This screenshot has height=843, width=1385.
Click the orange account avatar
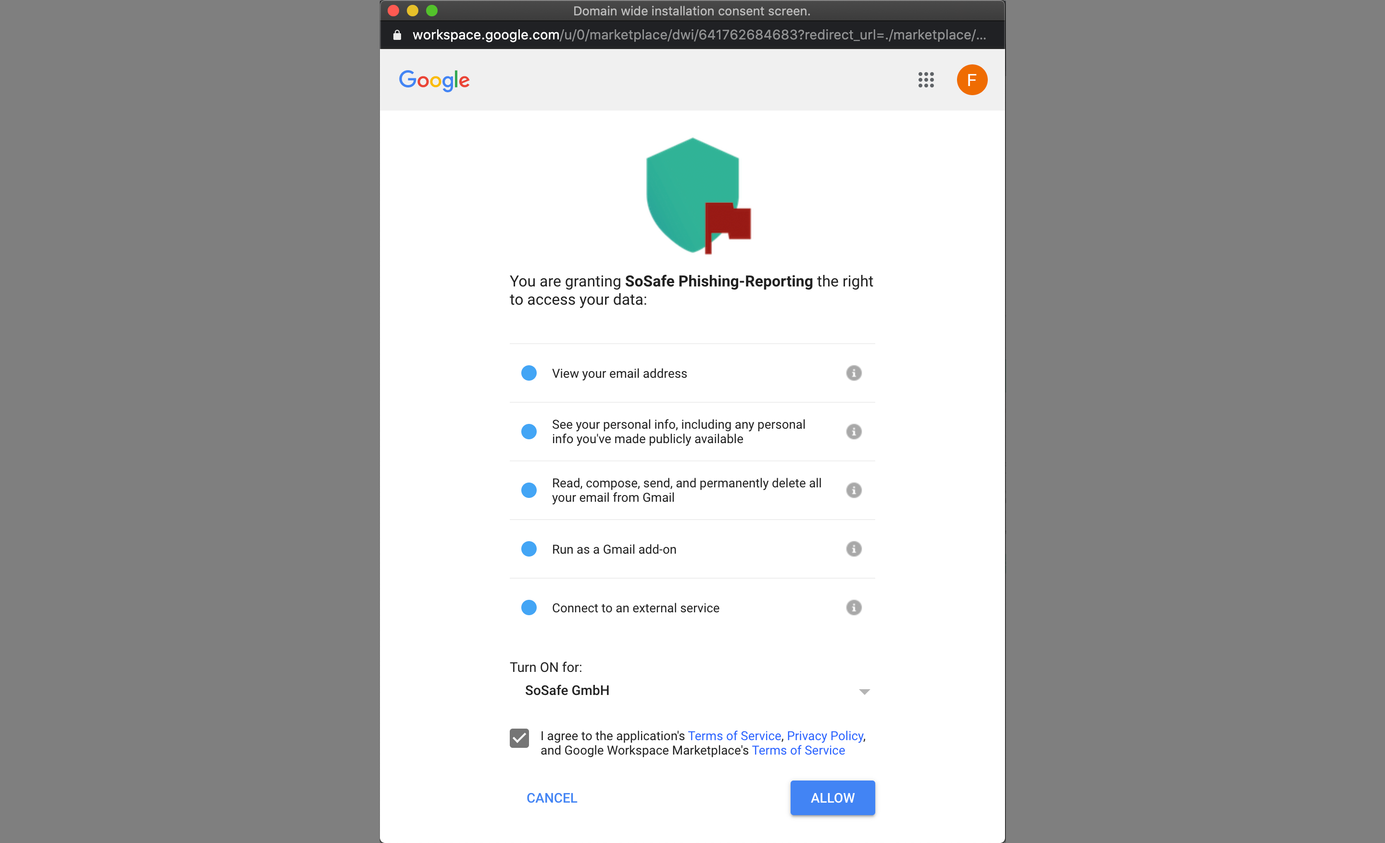click(x=971, y=80)
